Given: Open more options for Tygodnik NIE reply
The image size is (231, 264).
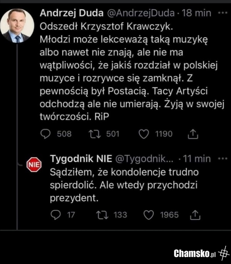Looking at the screenshot, I should click(222, 159).
